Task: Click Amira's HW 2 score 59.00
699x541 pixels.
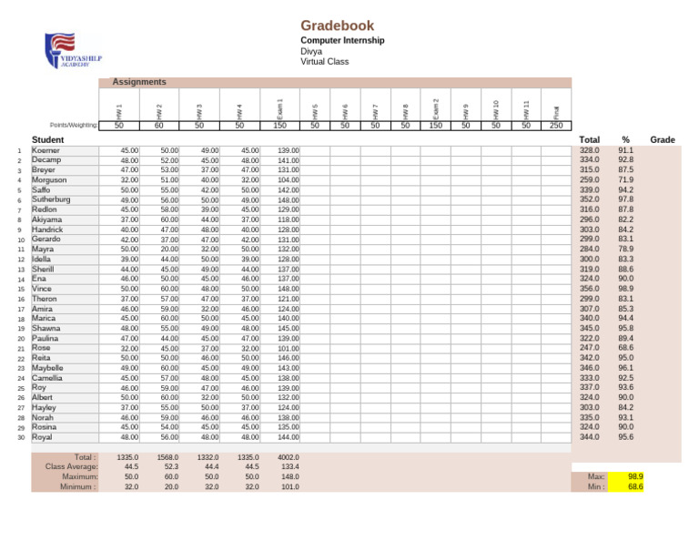Action: (x=169, y=309)
